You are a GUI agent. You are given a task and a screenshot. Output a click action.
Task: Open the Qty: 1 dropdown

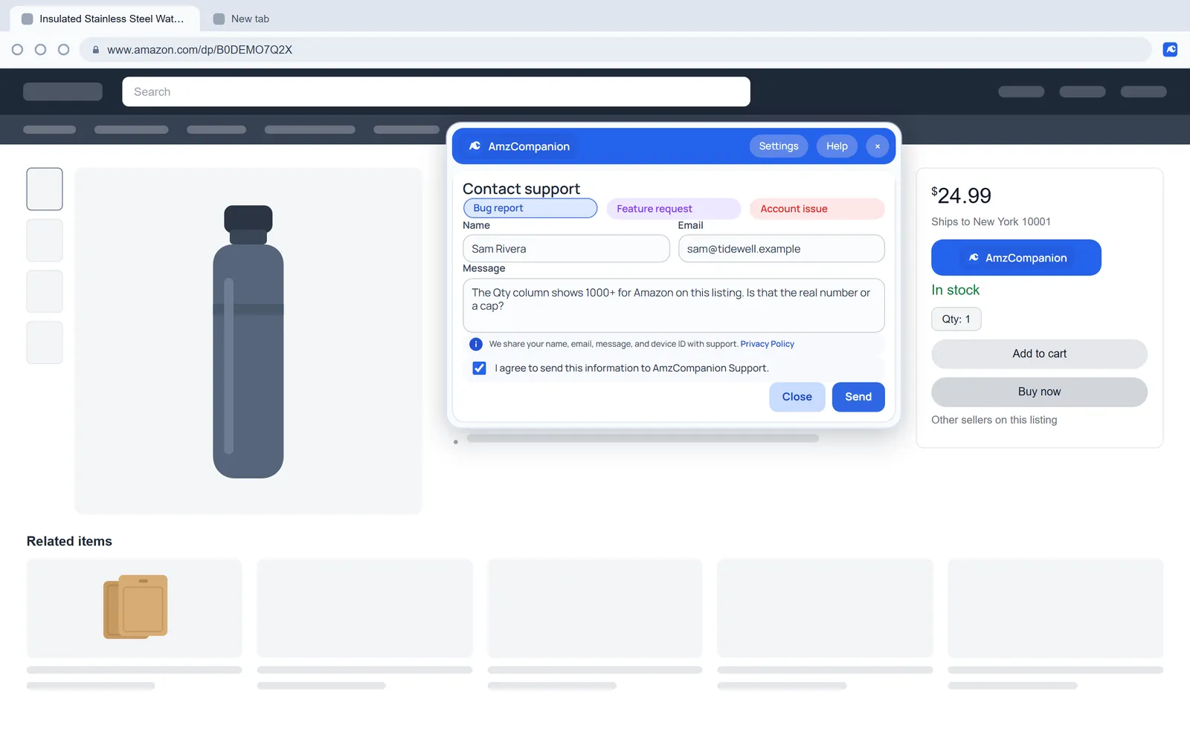point(956,319)
